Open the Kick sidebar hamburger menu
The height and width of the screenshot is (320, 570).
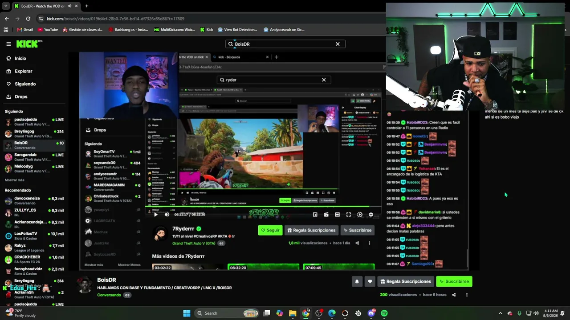point(8,44)
